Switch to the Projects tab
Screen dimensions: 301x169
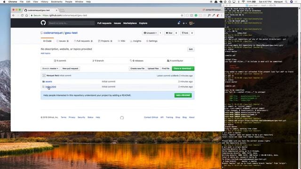pos(105,41)
